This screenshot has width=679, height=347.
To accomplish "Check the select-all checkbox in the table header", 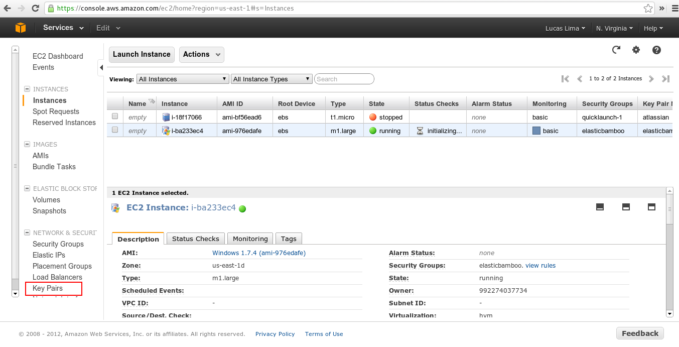I will coord(115,103).
